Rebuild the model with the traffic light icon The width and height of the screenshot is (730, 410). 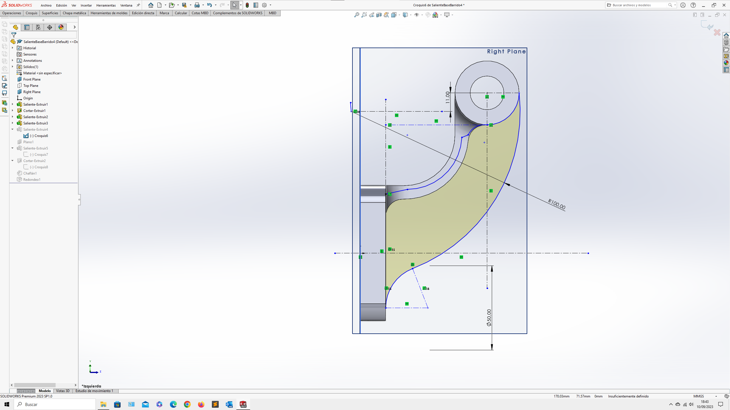pos(247,5)
